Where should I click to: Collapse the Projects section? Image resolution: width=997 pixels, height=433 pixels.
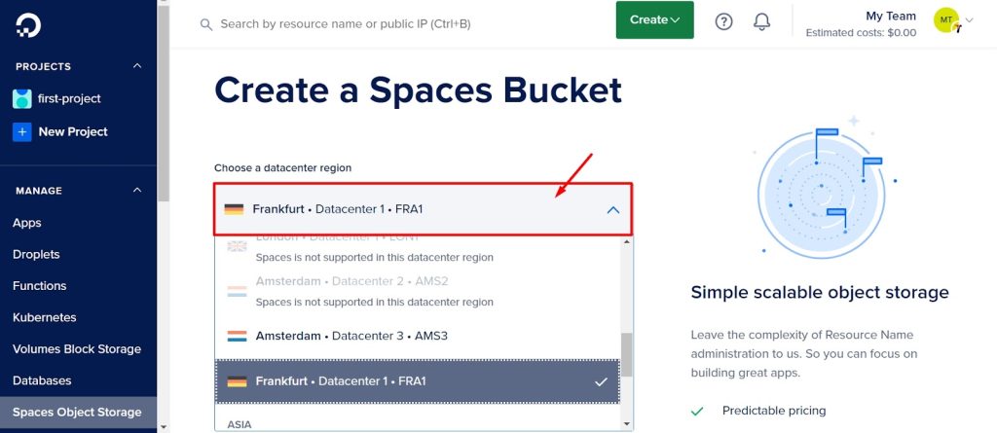(136, 66)
